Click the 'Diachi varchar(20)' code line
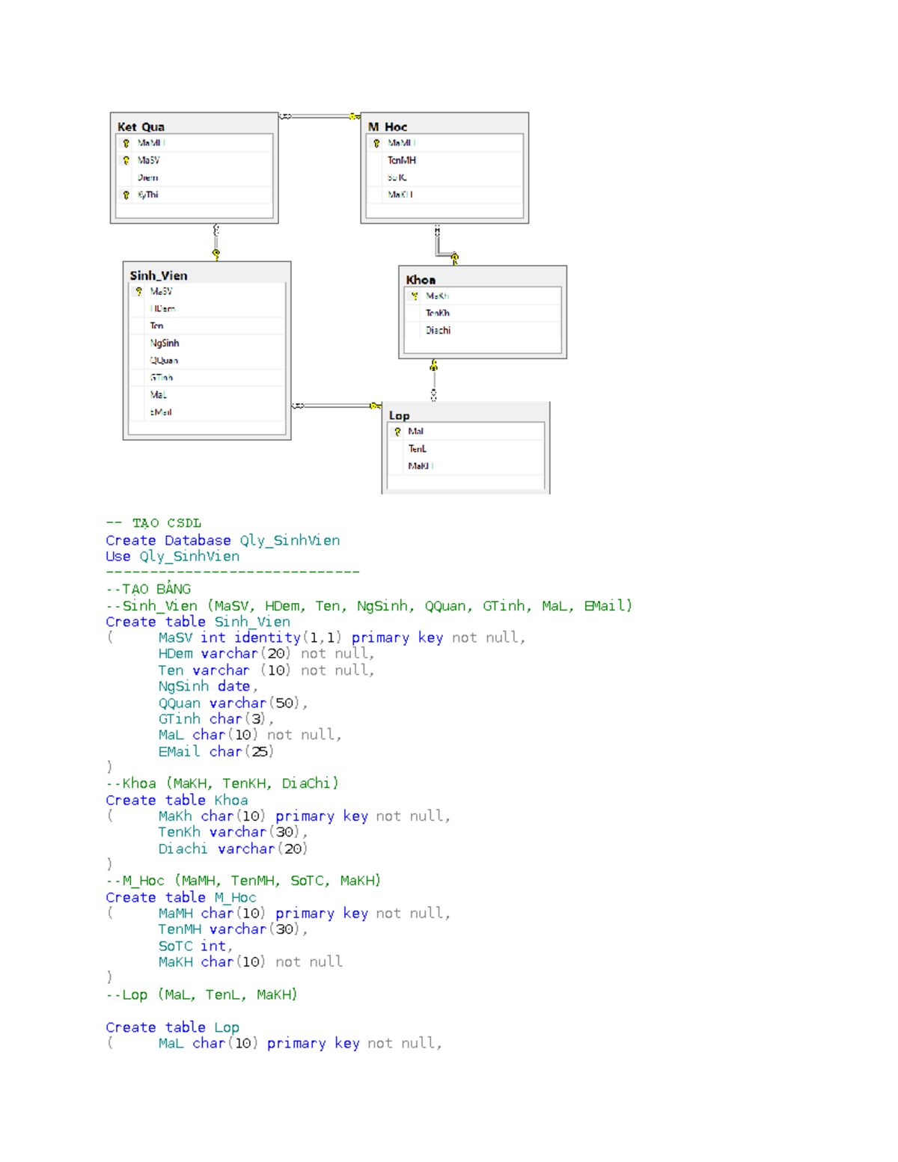Image resolution: width=898 pixels, height=1162 pixels. point(233,848)
